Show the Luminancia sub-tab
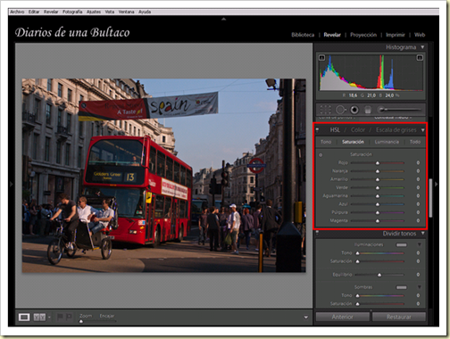 click(387, 142)
